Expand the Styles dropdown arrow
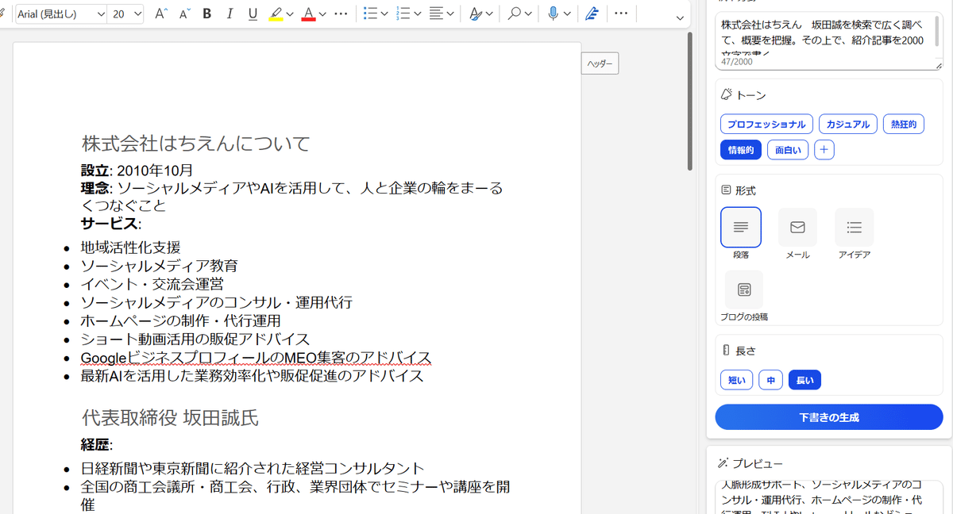Screen dimensions: 953x514 tap(489, 14)
